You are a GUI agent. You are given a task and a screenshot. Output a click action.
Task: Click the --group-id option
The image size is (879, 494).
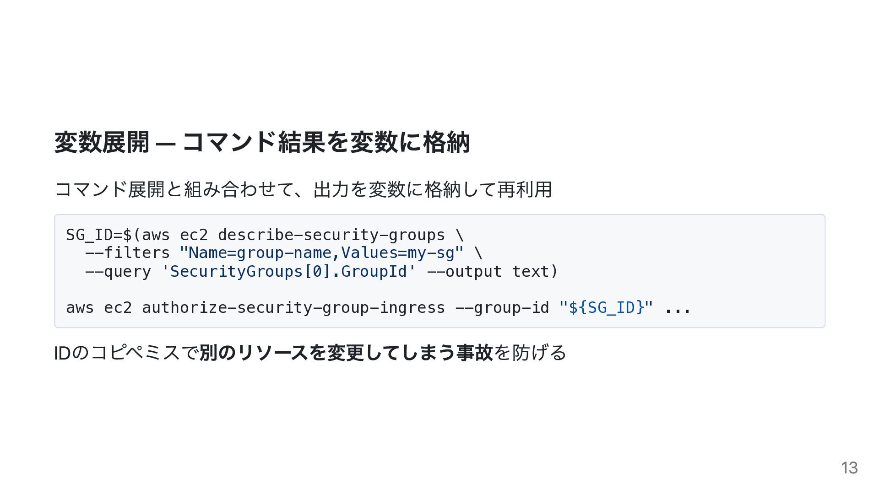tap(502, 308)
